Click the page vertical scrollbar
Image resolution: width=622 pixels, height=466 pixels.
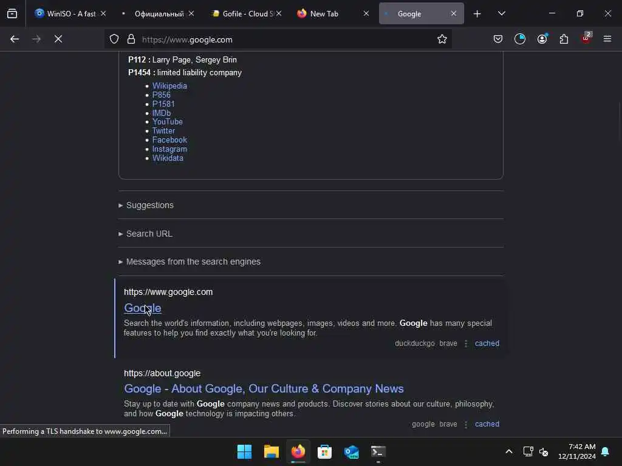619,121
